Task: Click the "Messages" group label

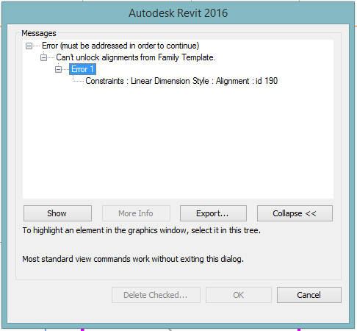Action: pos(39,33)
